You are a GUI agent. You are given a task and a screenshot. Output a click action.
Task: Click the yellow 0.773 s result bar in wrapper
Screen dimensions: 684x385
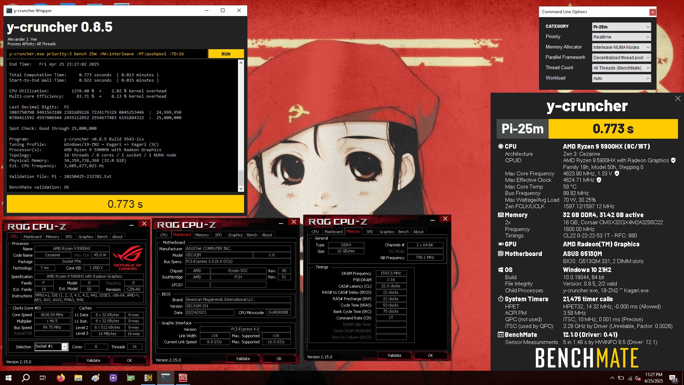point(125,204)
